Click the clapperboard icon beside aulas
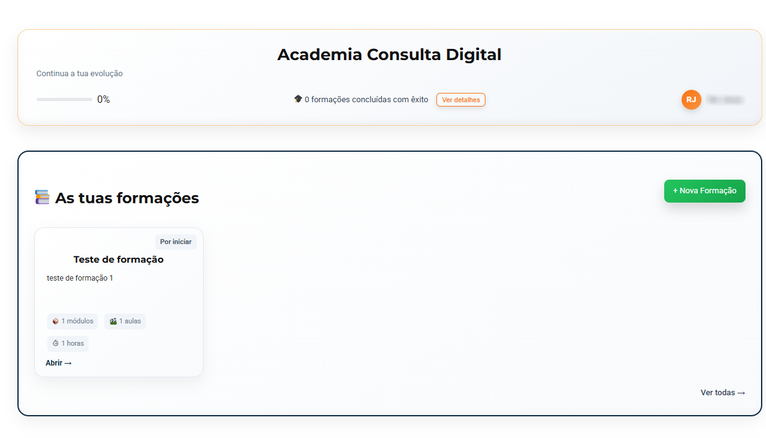766x438 pixels. click(113, 322)
